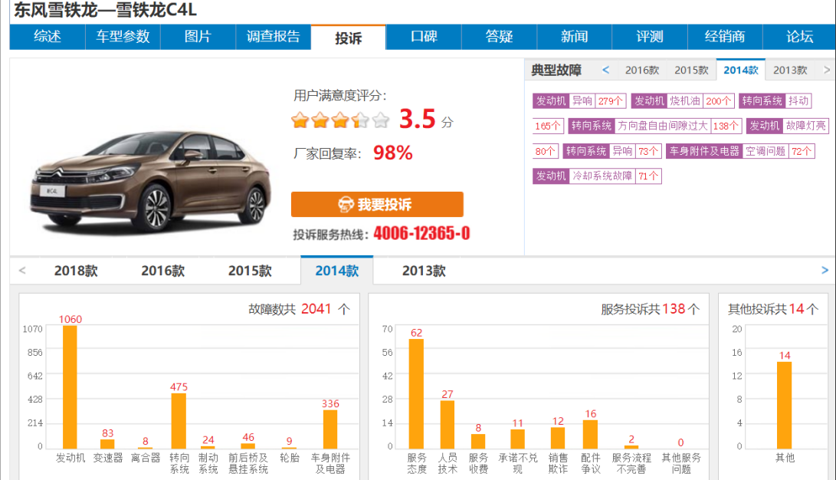Screen dimensions: 836x480
Task: Click the 服务态度 bar labeled 62
Action: tap(416, 393)
